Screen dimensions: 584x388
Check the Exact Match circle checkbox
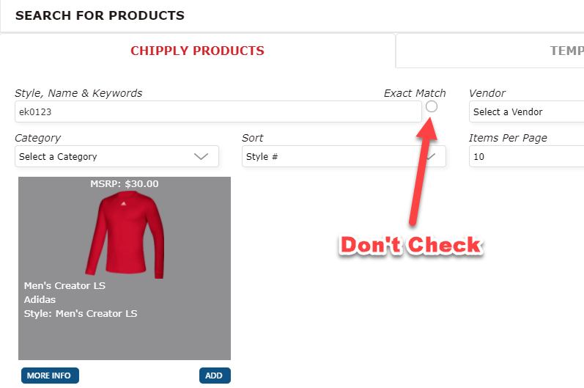[432, 106]
